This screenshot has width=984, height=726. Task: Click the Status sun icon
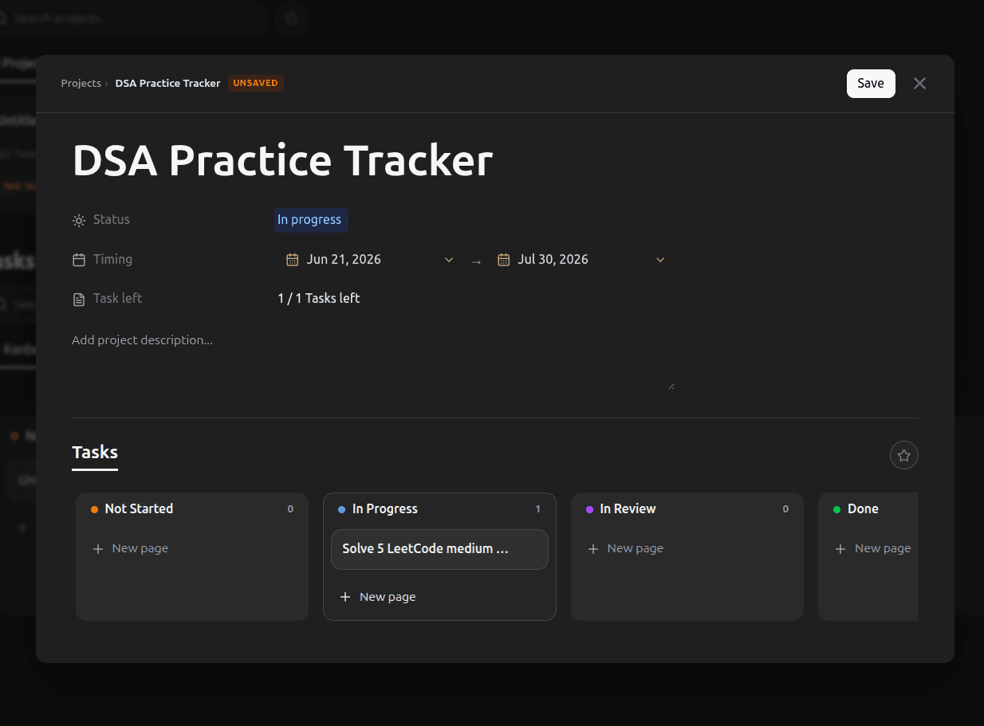[x=79, y=220]
